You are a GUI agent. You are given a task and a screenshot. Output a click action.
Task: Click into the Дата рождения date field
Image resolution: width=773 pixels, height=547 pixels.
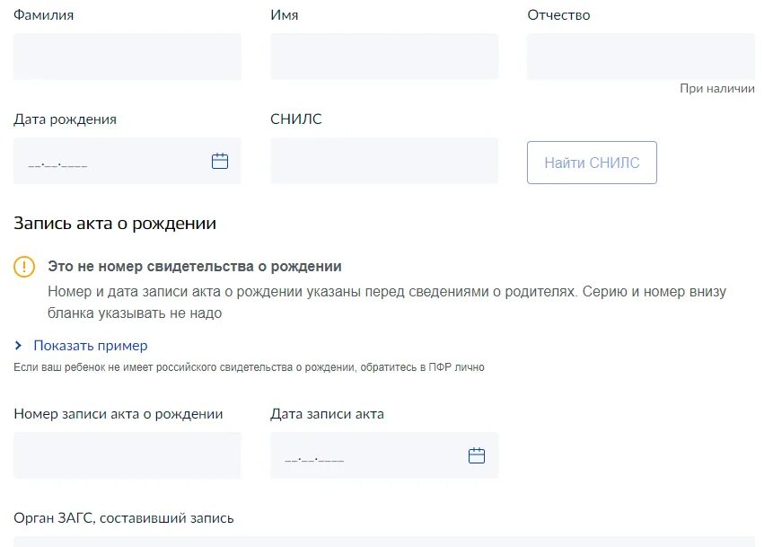tap(127, 161)
